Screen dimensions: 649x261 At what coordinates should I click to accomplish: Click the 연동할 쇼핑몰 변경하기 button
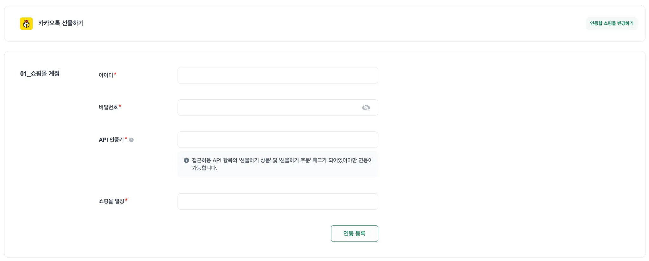point(611,23)
